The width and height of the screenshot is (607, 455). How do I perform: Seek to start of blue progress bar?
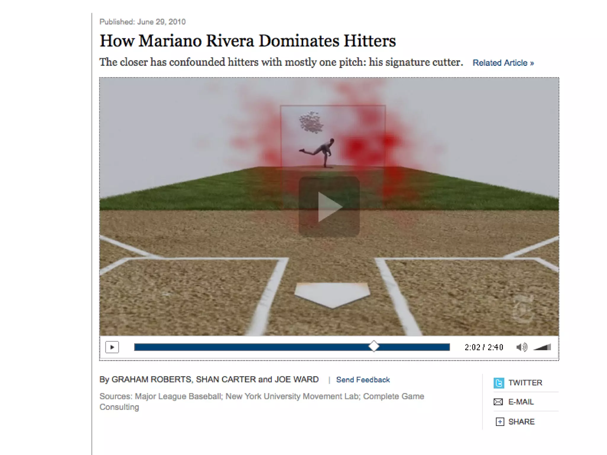click(x=136, y=347)
